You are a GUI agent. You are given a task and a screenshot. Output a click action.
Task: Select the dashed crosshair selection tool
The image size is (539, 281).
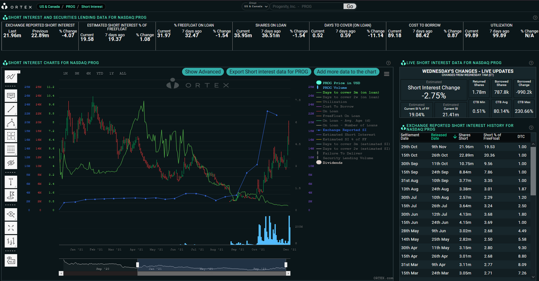point(11,136)
